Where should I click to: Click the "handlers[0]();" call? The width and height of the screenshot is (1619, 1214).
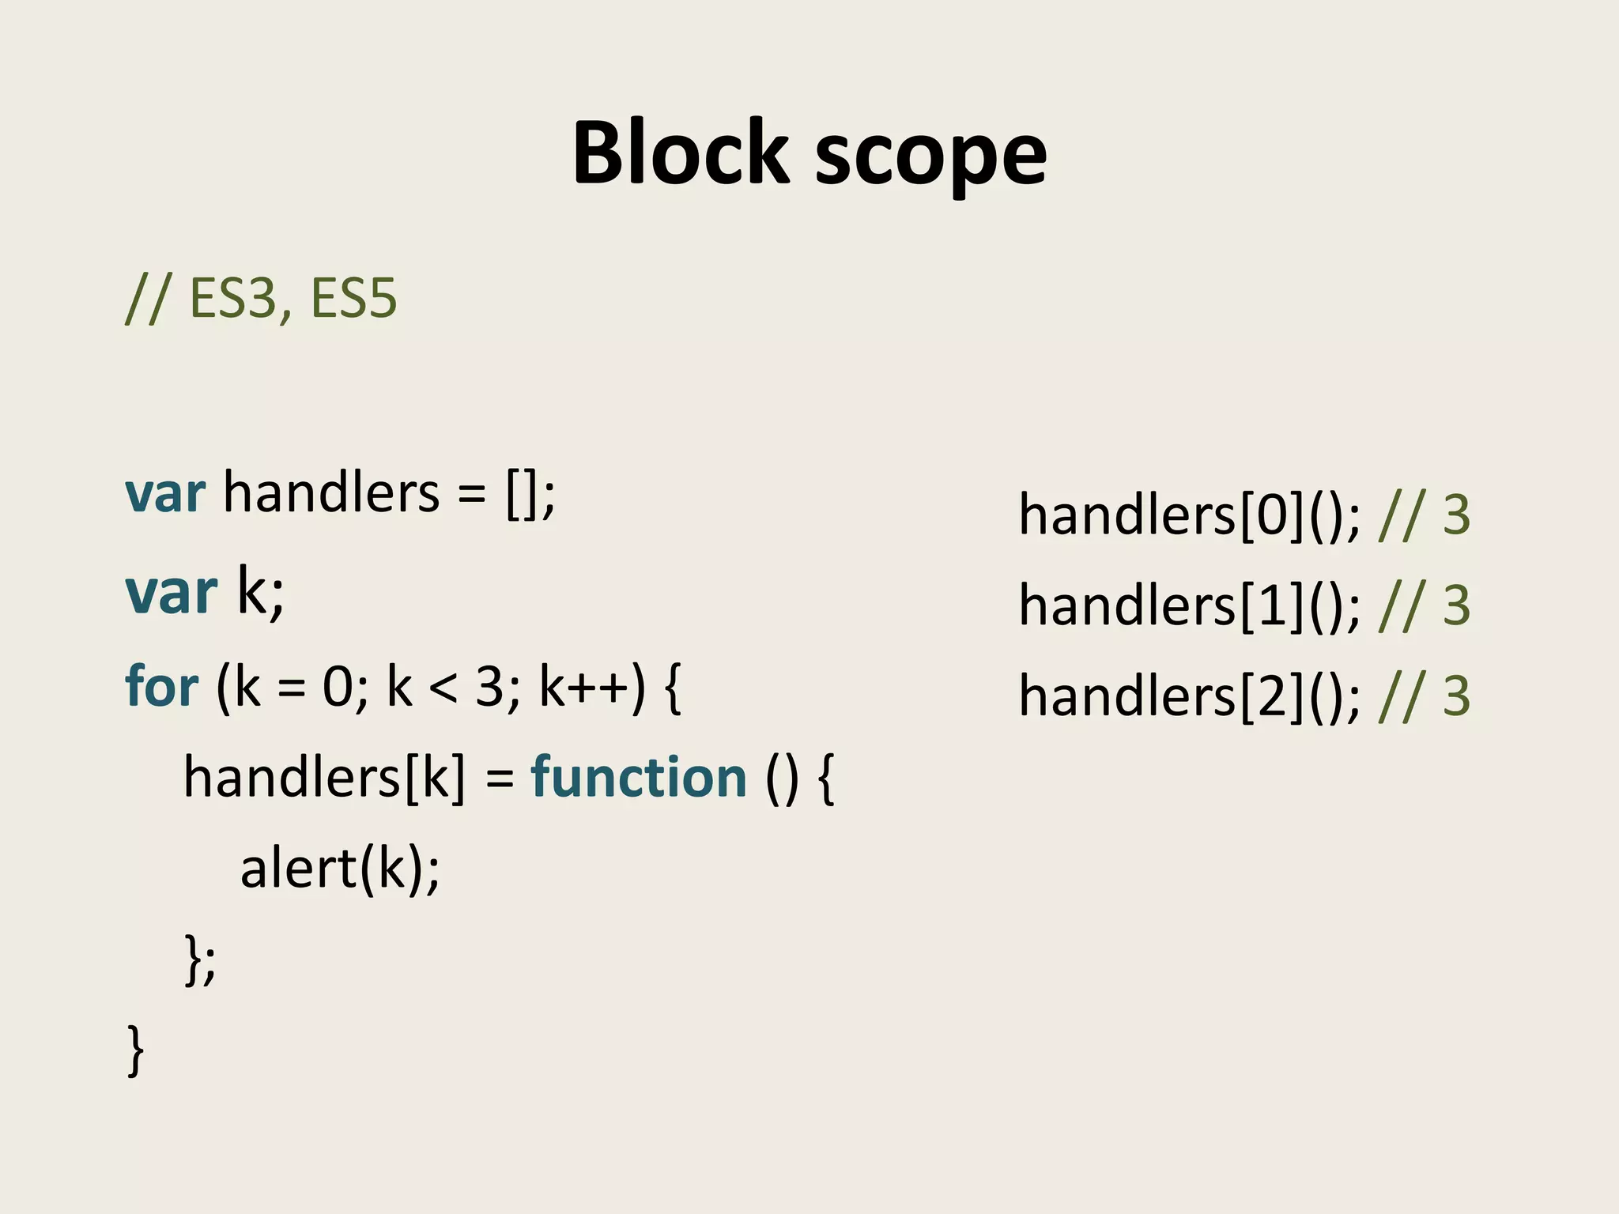[x=1190, y=515]
